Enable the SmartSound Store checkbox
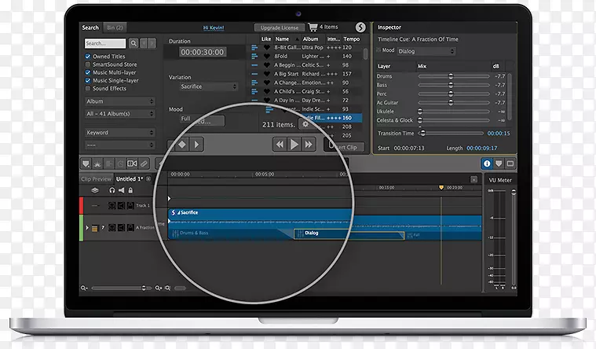Image resolution: width=596 pixels, height=349 pixels. (x=87, y=65)
